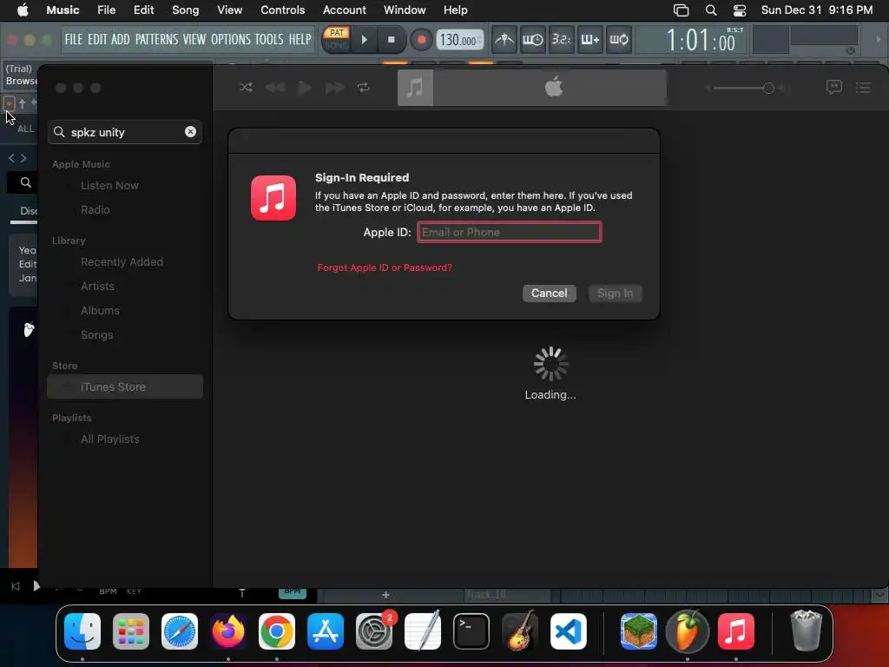
Task: Open Radio in sidebar
Action: tap(95, 210)
